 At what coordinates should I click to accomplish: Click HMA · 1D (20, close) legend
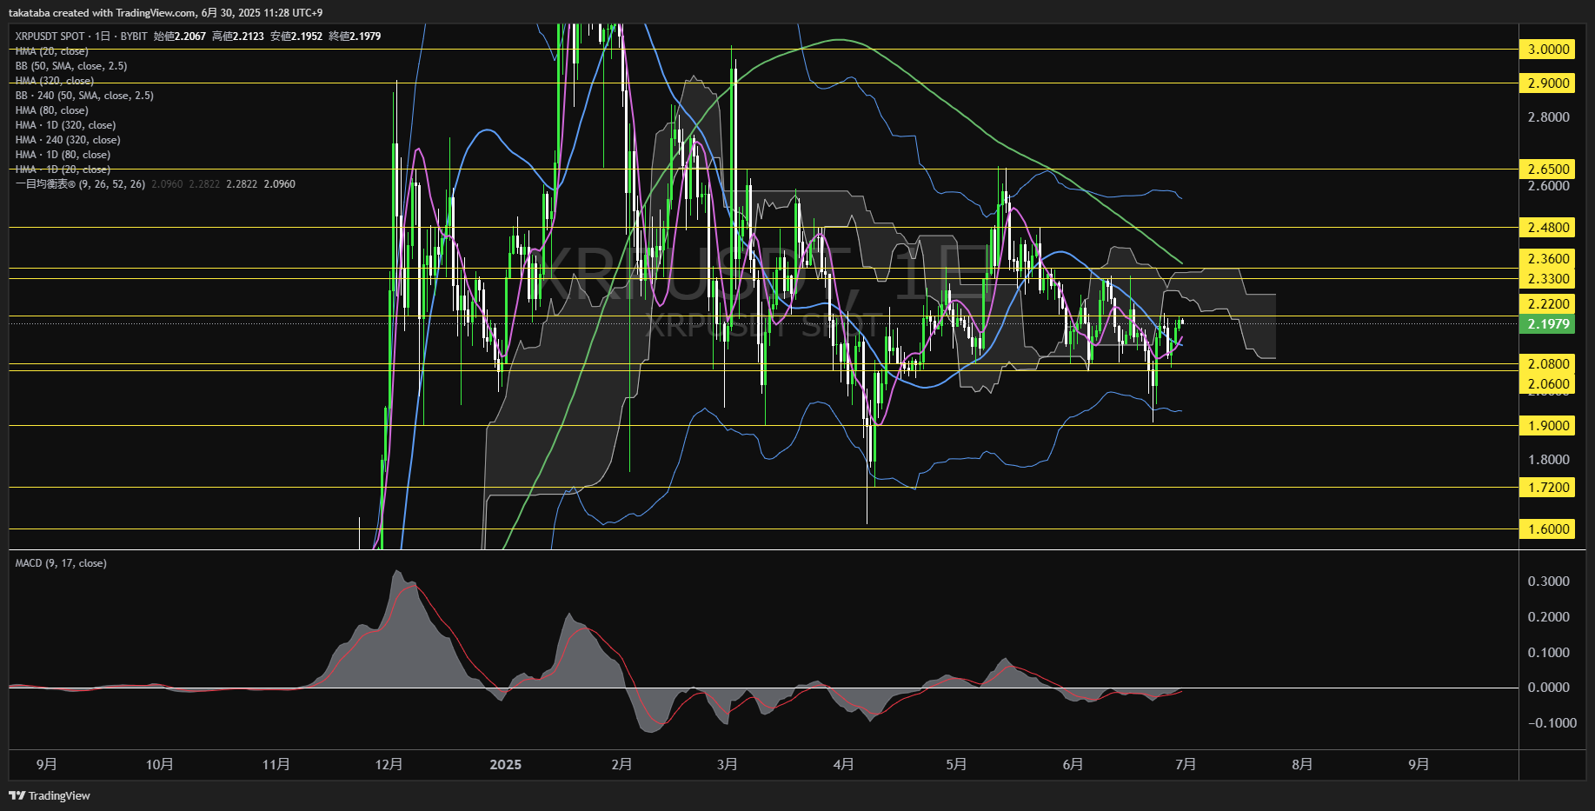[63, 170]
